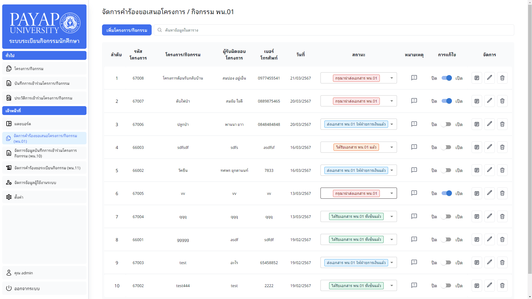Open status dropdown for project 67003
The height and width of the screenshot is (299, 532).
click(x=358, y=262)
